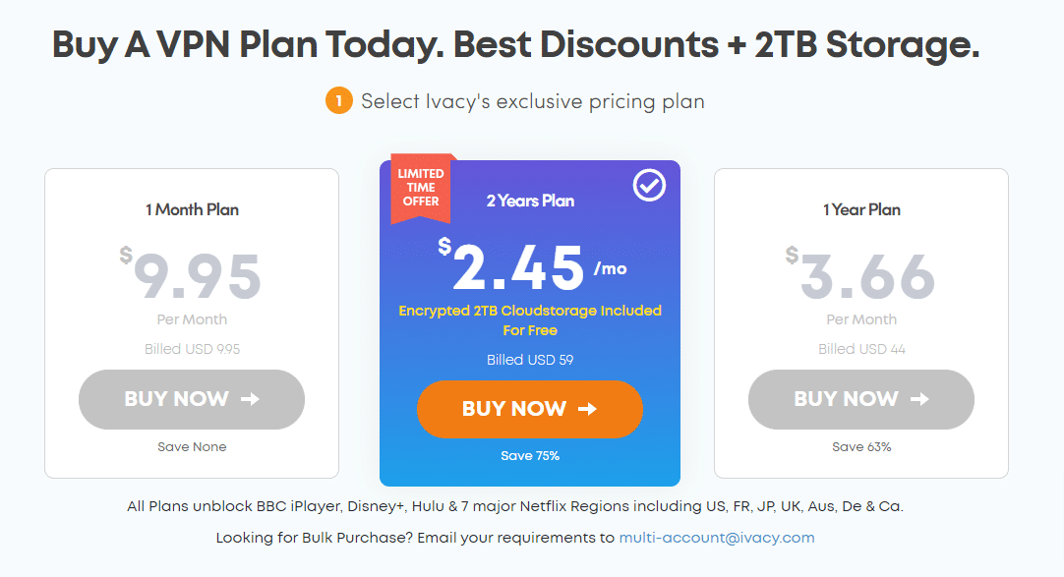1064x577 pixels.
Task: Click the checkmark icon on 2 Years Plan
Action: 649,185
